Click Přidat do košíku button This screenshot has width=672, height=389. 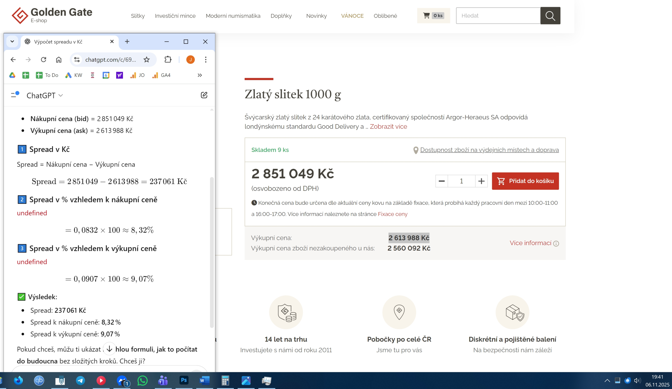click(525, 181)
